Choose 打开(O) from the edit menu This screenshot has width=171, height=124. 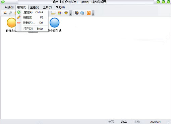click(32, 29)
